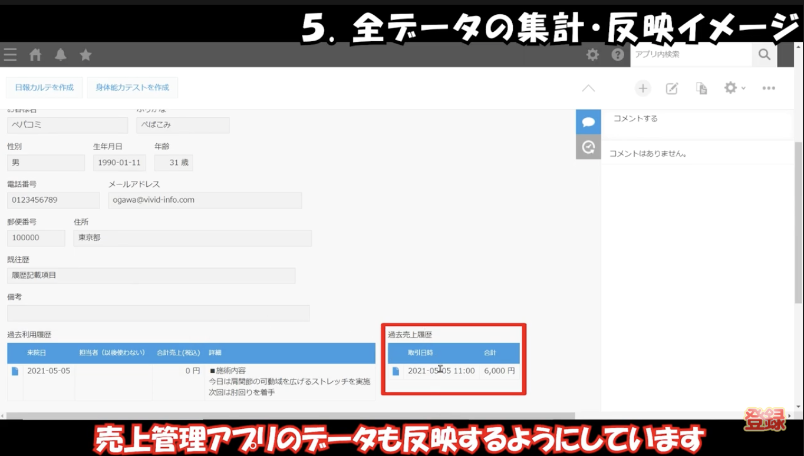Click the search magnifier button

(765, 55)
